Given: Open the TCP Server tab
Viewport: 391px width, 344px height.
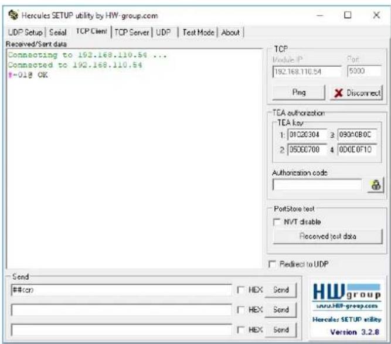Looking at the screenshot, I should [x=132, y=32].
